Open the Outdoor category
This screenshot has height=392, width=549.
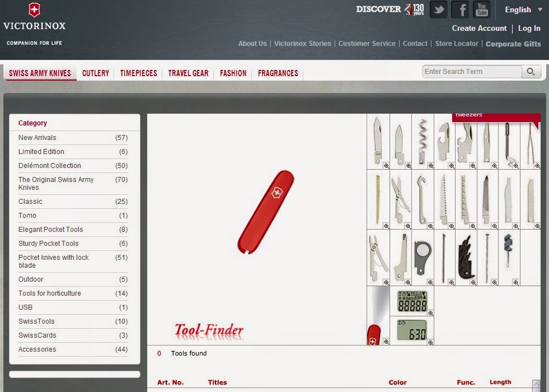(73, 279)
